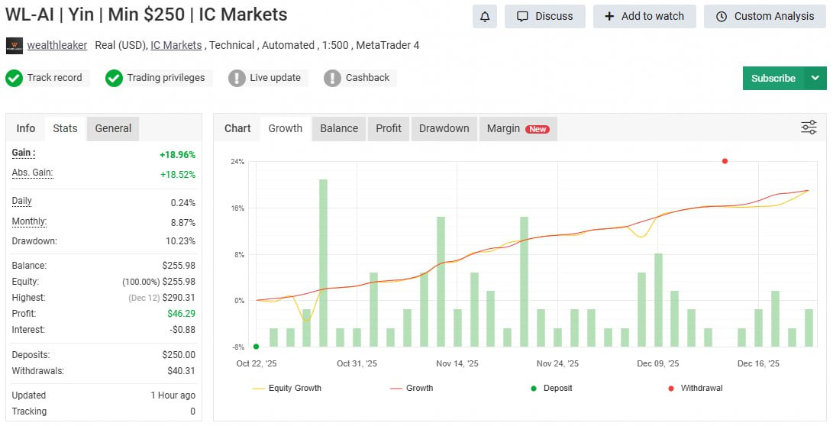
Task: Select the Drawdown chart tab
Action: tap(444, 128)
